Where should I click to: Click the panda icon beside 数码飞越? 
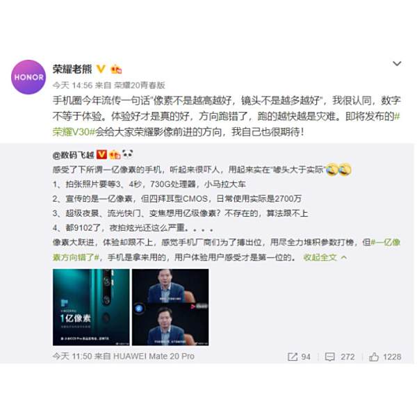pos(127,154)
